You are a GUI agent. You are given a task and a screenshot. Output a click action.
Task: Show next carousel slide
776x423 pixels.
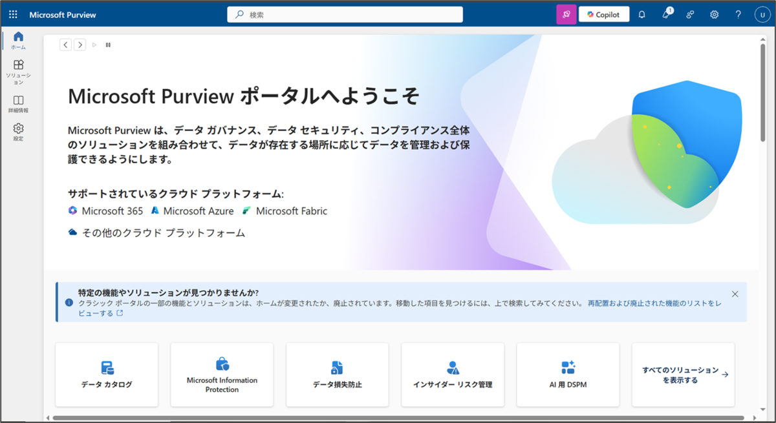pyautogui.click(x=80, y=45)
